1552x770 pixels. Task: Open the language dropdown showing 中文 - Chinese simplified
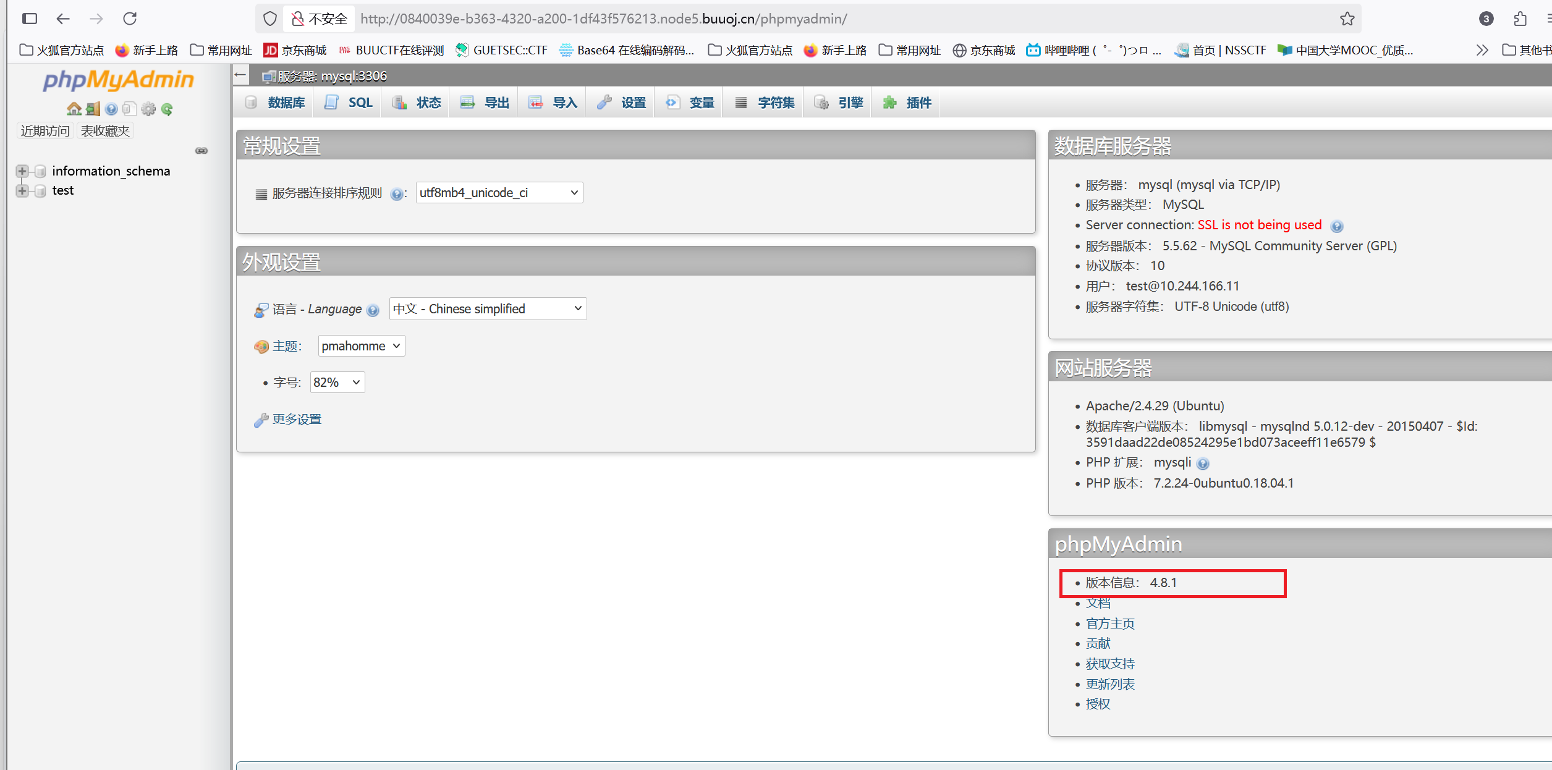coord(488,309)
